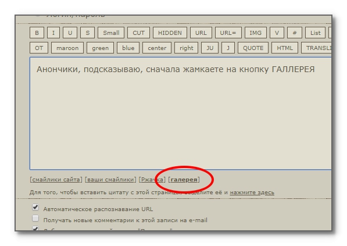Insert a QUOTE tag

coord(253,48)
